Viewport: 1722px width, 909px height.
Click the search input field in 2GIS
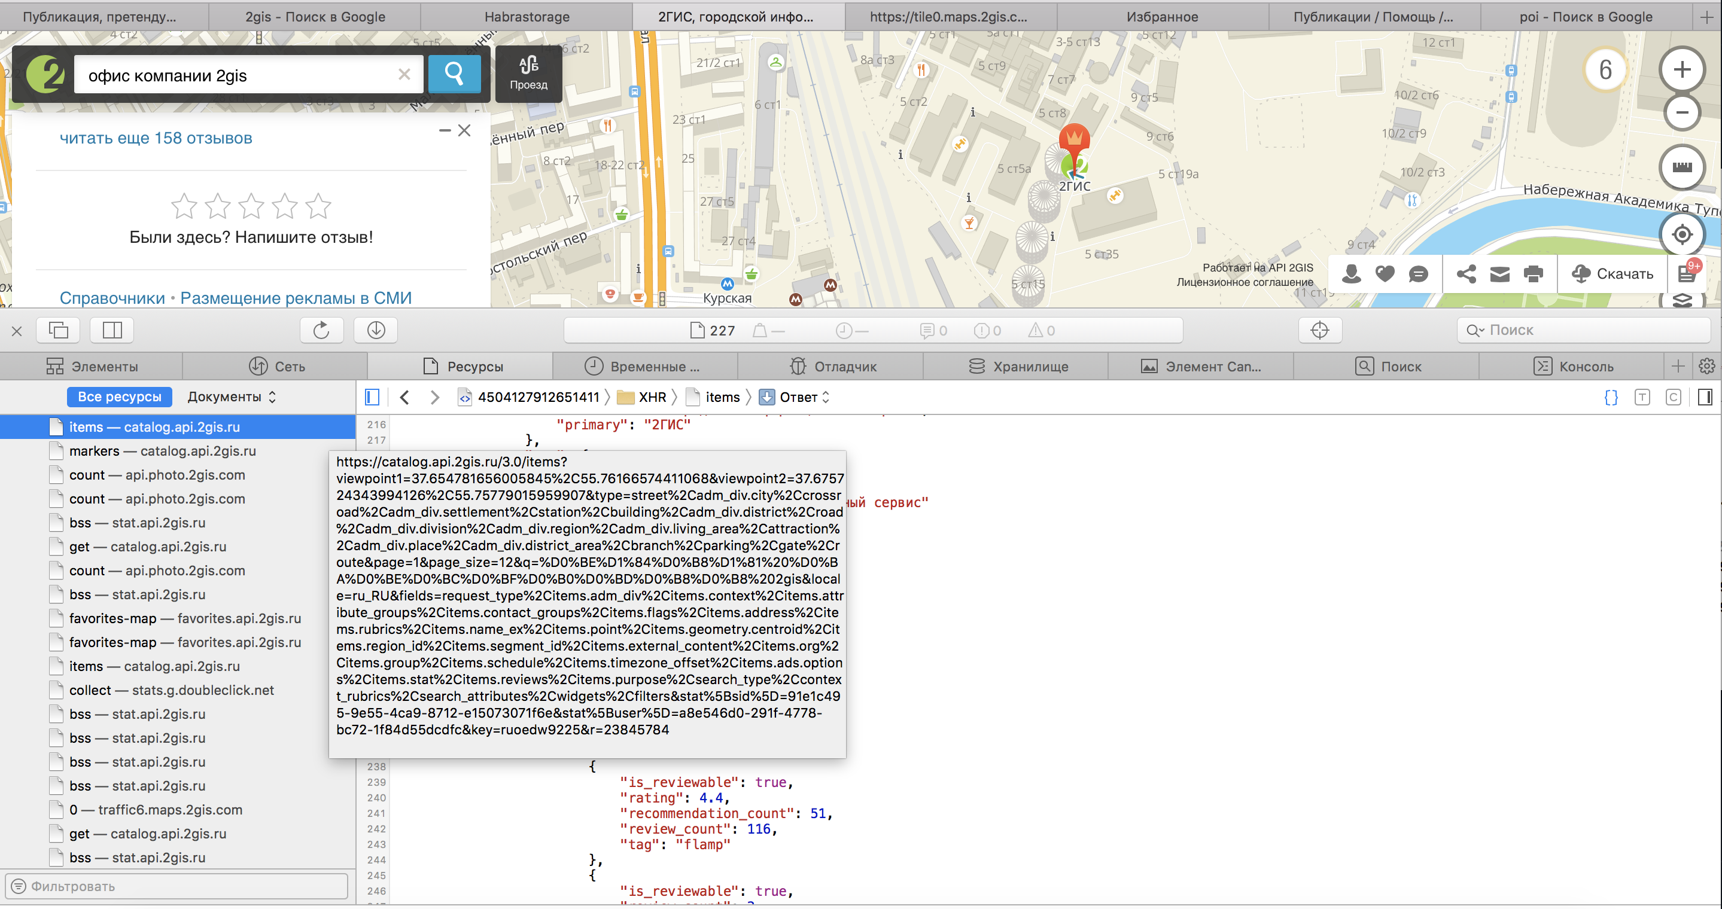tap(242, 75)
